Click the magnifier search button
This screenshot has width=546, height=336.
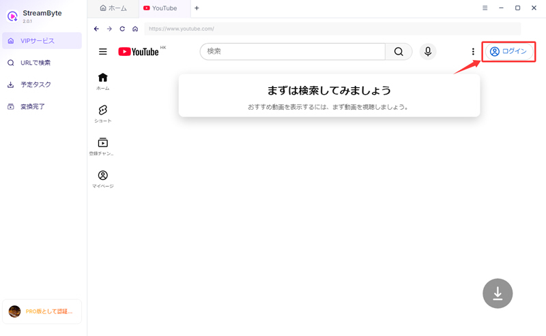pos(399,52)
